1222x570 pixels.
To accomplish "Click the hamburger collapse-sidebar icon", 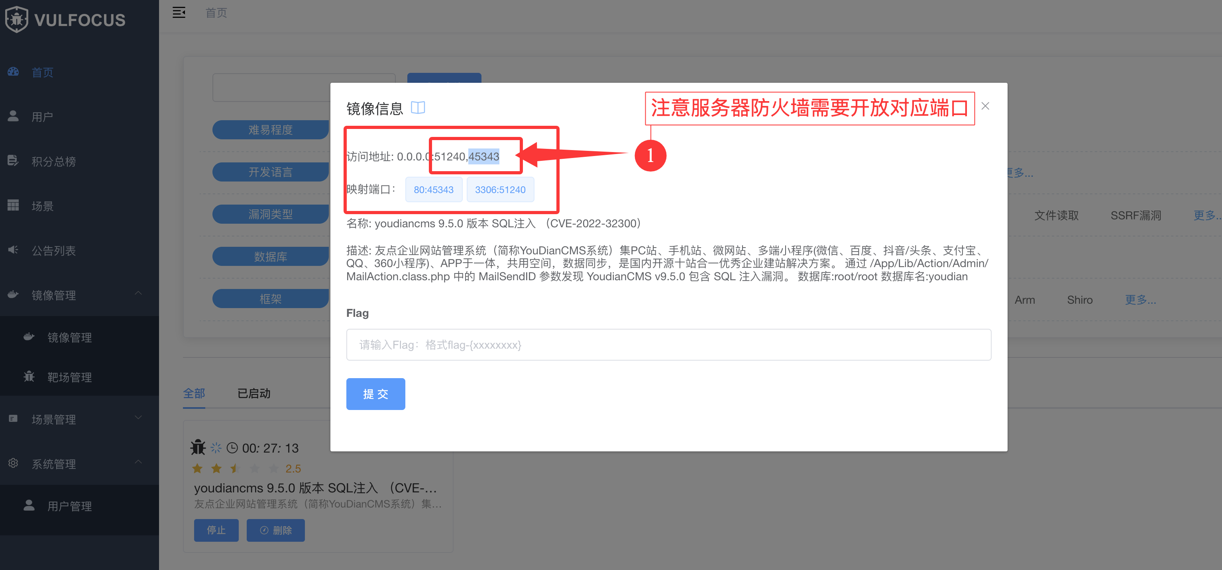I will point(179,13).
